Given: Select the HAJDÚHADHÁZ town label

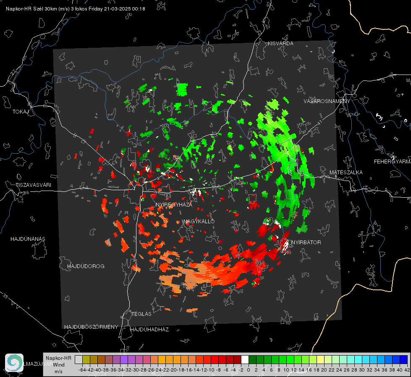Looking at the screenshot, I should coord(149,330).
